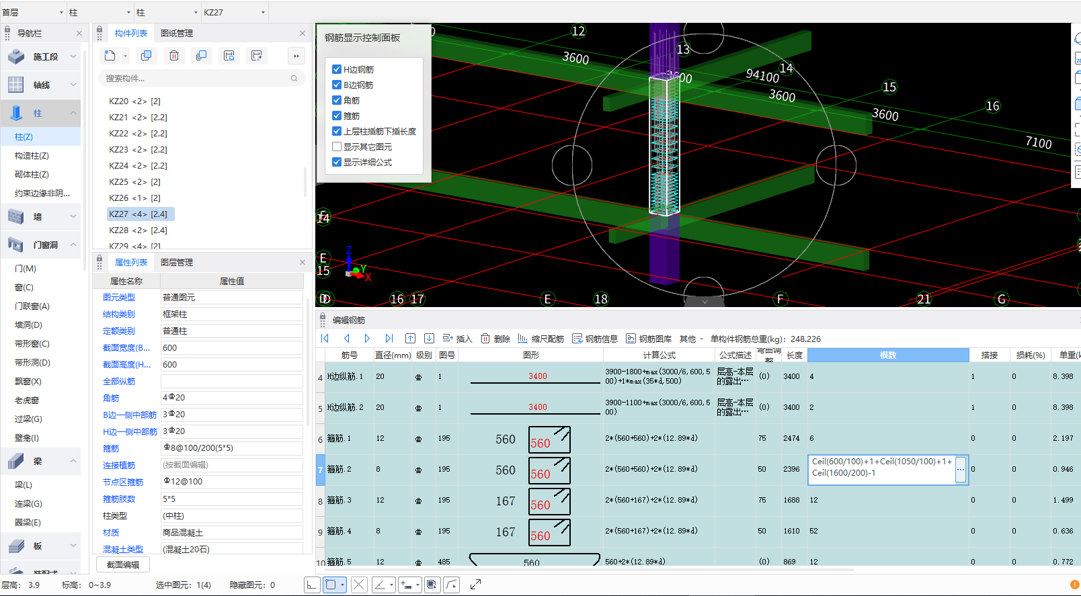
Task: Select 砌体柱(Z) in navigation
Action: coord(32,174)
